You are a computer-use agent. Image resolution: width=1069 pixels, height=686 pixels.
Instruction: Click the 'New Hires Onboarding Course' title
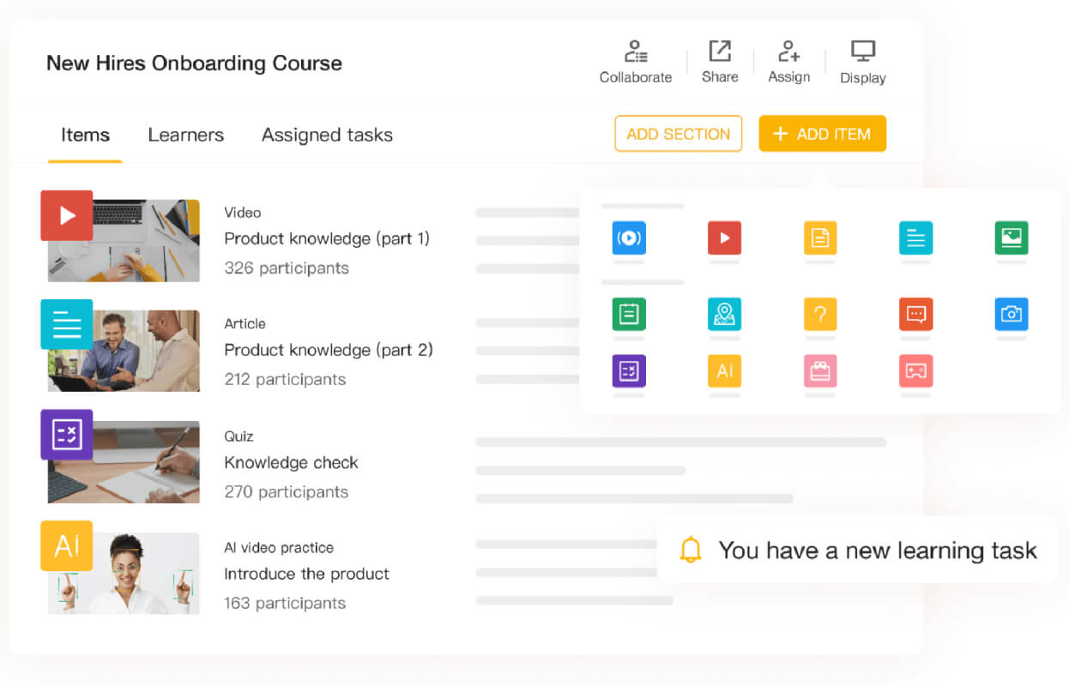pyautogui.click(x=194, y=63)
